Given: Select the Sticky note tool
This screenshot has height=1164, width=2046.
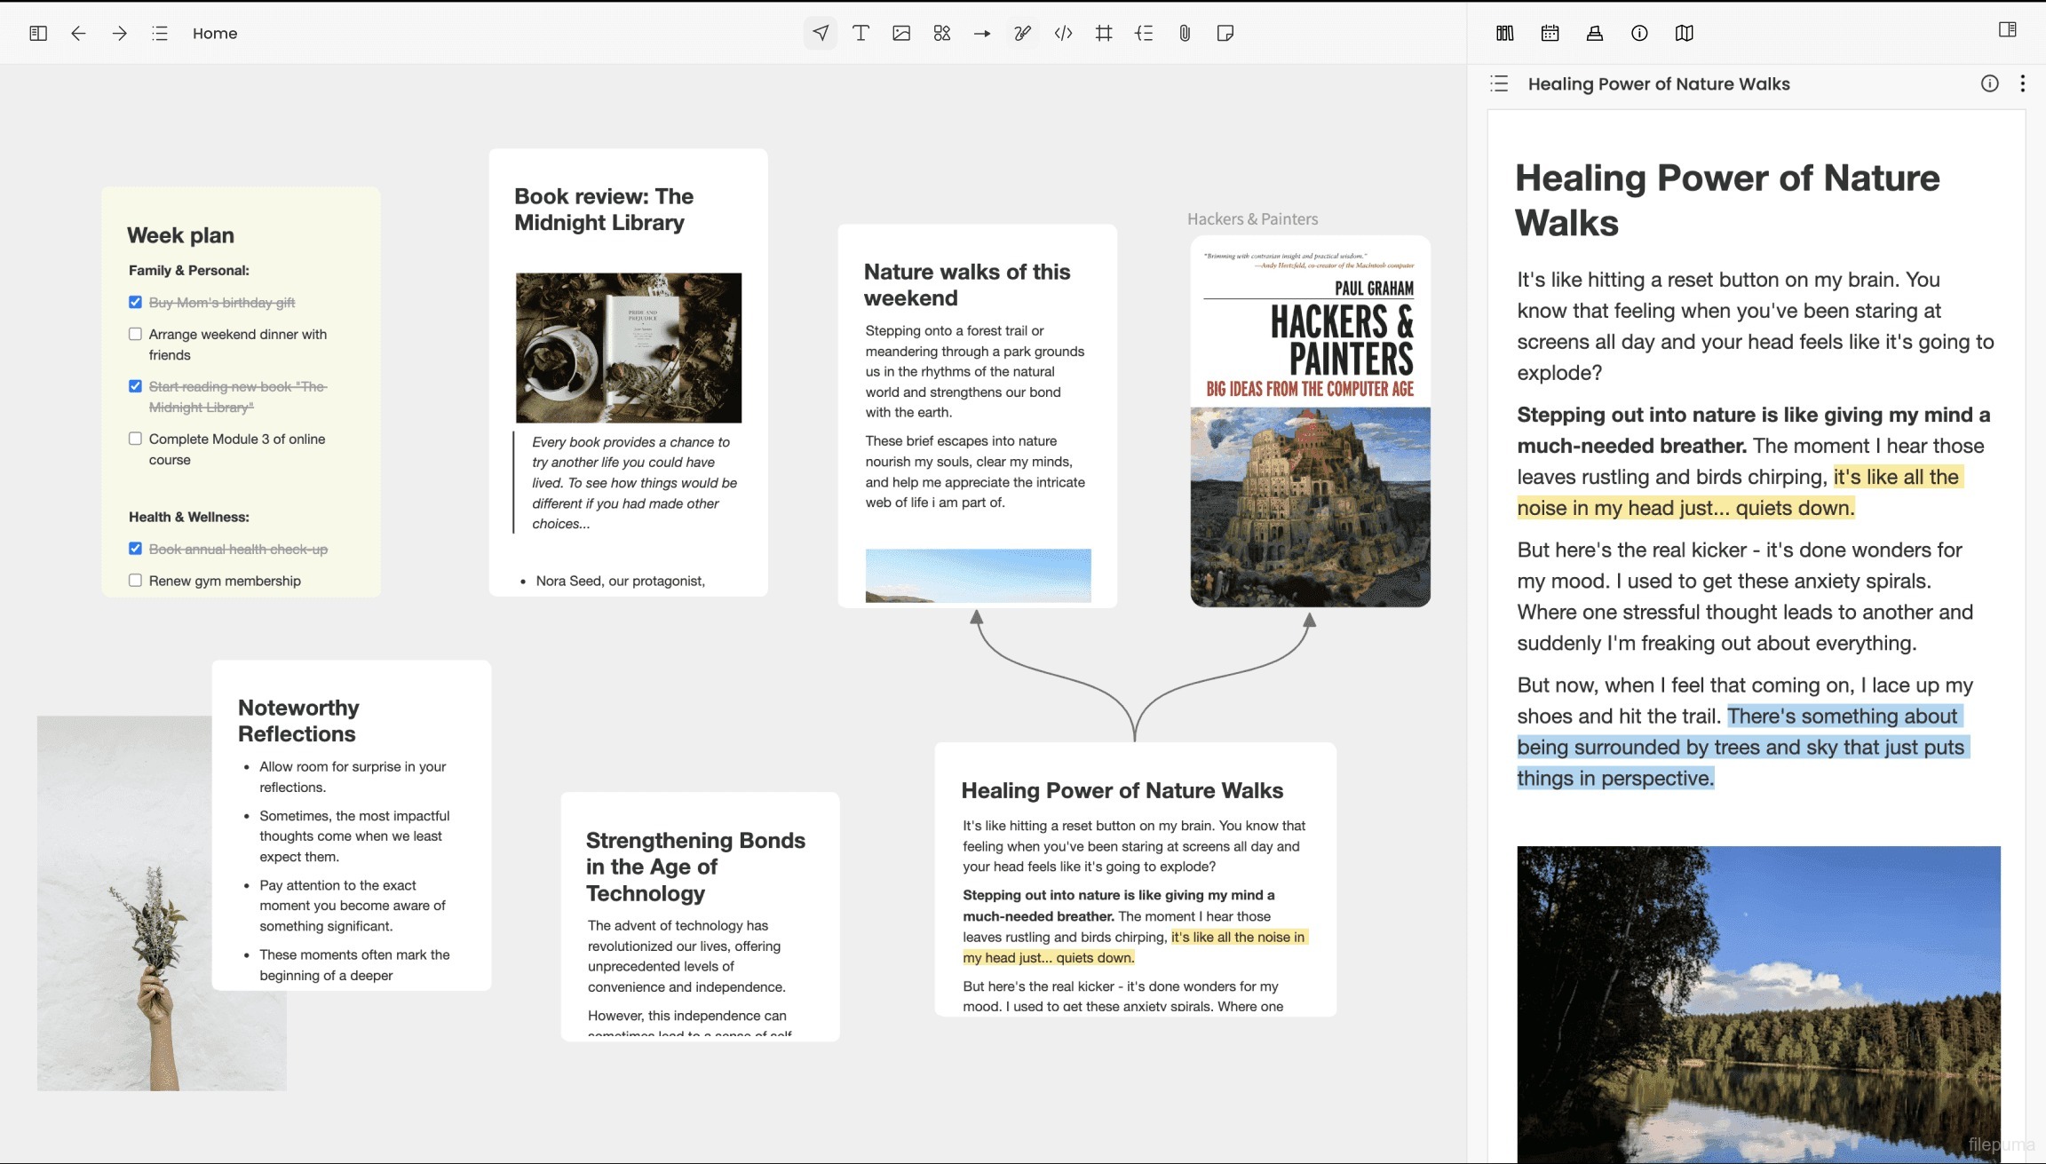Looking at the screenshot, I should [x=1225, y=33].
